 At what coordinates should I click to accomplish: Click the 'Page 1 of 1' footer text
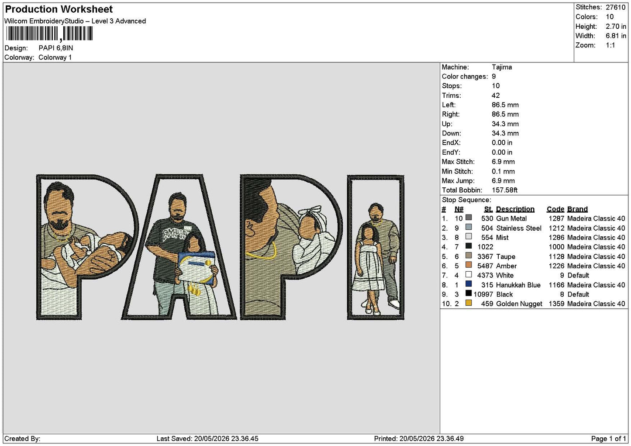(609, 439)
